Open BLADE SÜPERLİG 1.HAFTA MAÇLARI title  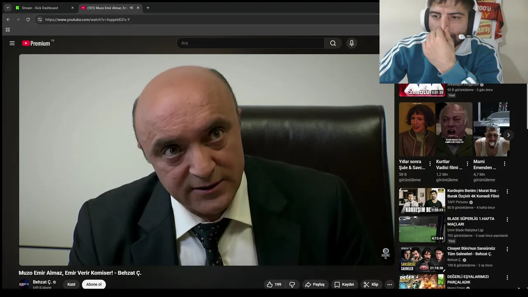coord(471,222)
